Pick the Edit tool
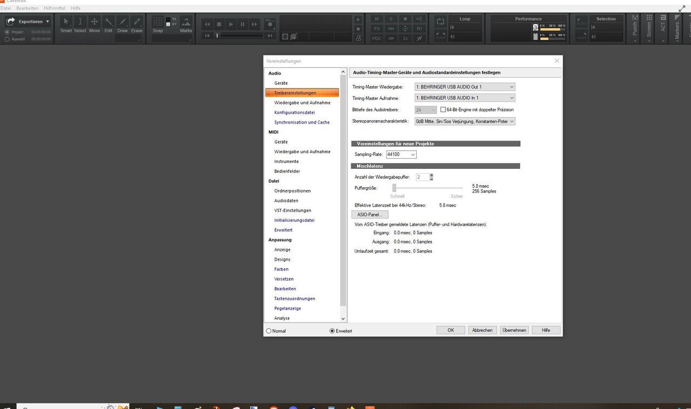 tap(109, 22)
